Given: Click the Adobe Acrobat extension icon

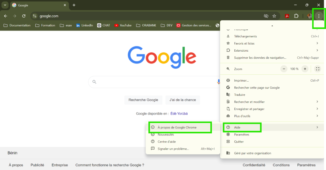Looking at the screenshot, I should pyautogui.click(x=287, y=16).
